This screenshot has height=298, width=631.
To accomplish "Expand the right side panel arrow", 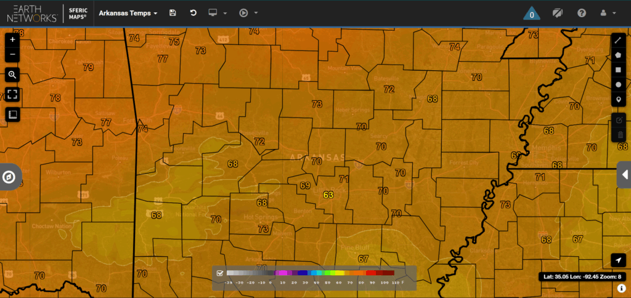I will (624, 174).
